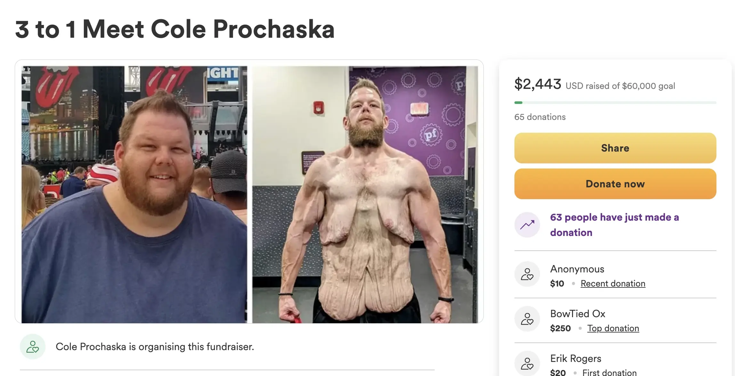Select the BowTied Ox donor name
The height and width of the screenshot is (376, 735).
(x=577, y=314)
